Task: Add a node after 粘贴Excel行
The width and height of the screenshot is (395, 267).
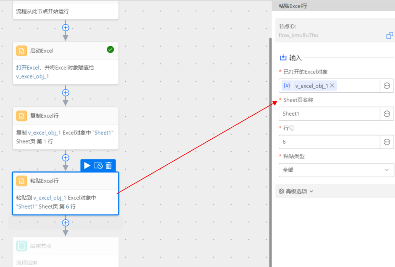Action: click(x=66, y=223)
